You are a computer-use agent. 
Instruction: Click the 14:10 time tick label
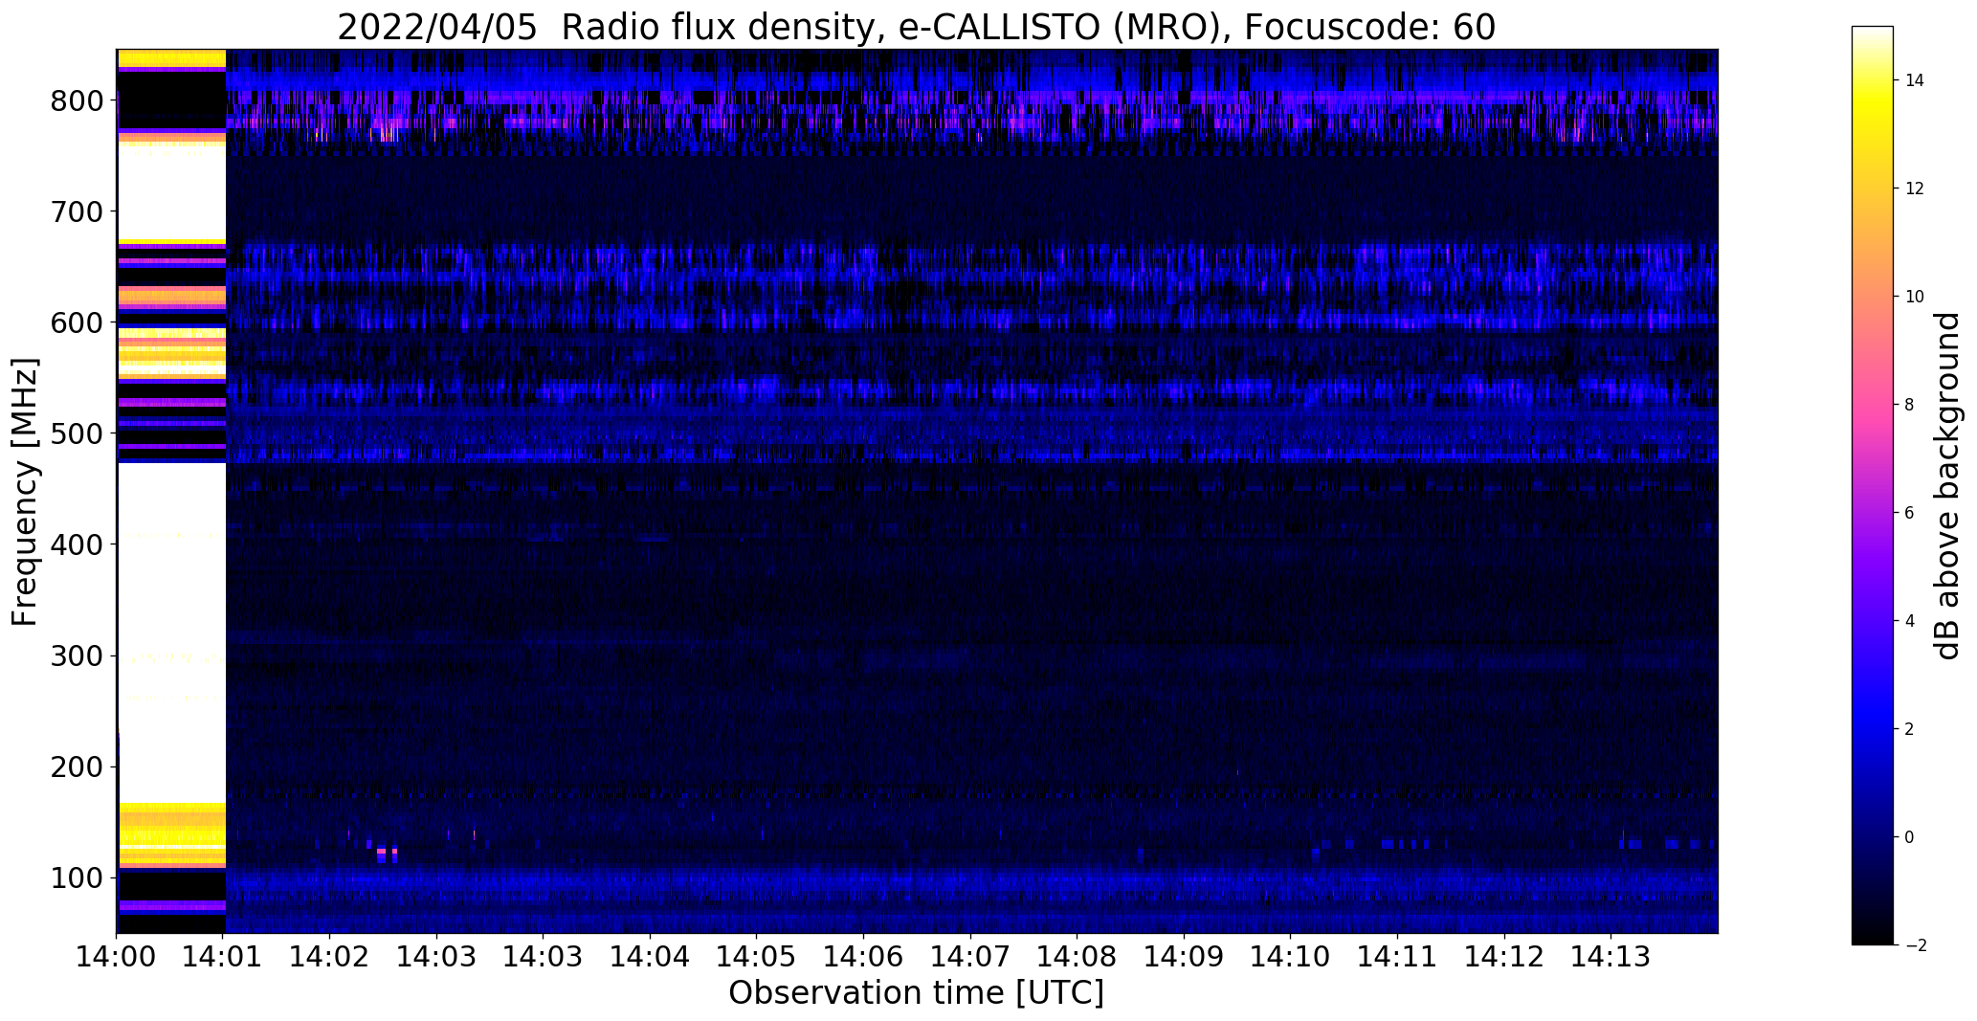[1291, 956]
